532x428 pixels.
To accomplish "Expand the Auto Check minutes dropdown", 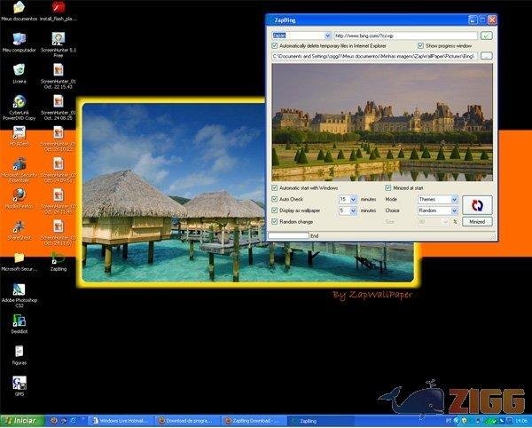I will click(x=353, y=200).
